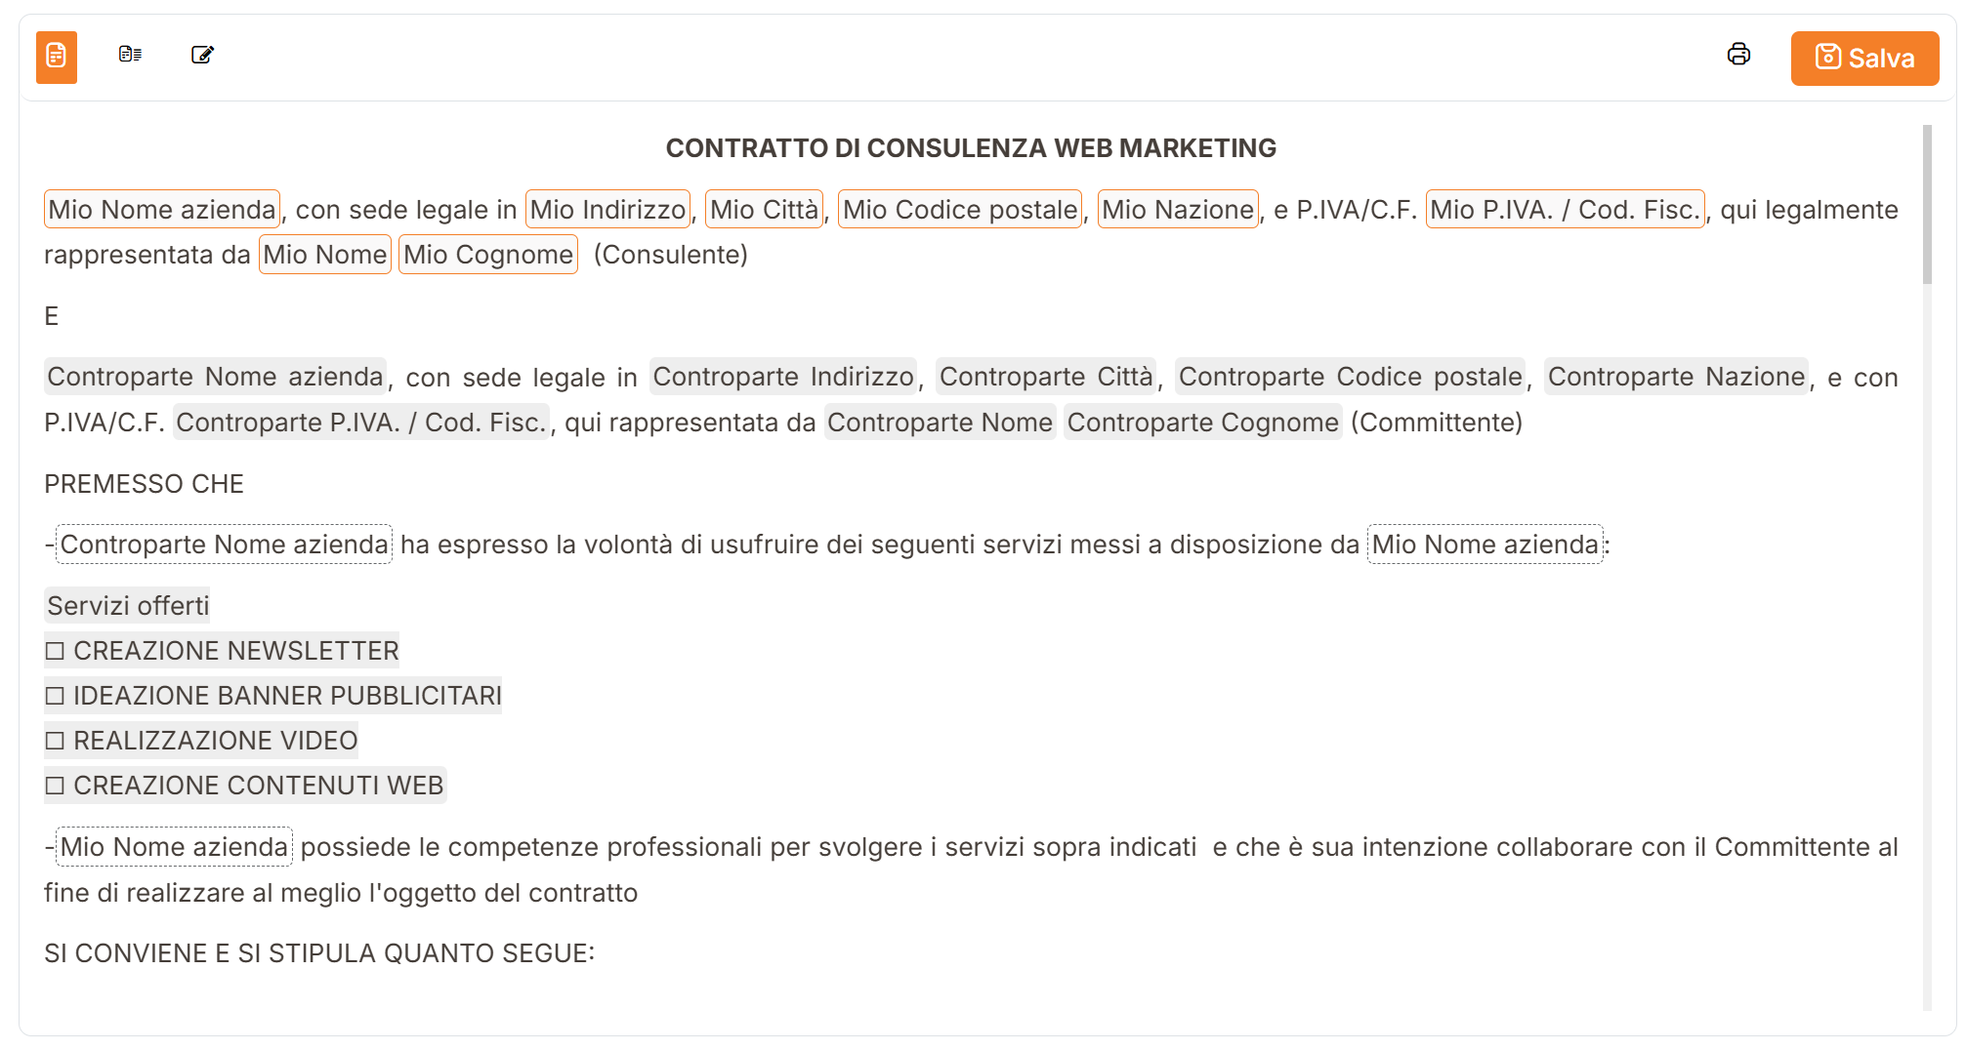This screenshot has height=1051, width=1966.
Task: Select the Mio Indirizzo placeholder field
Action: pyautogui.click(x=607, y=209)
